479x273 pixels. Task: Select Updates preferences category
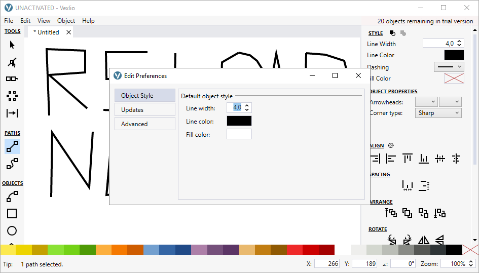[145, 109]
